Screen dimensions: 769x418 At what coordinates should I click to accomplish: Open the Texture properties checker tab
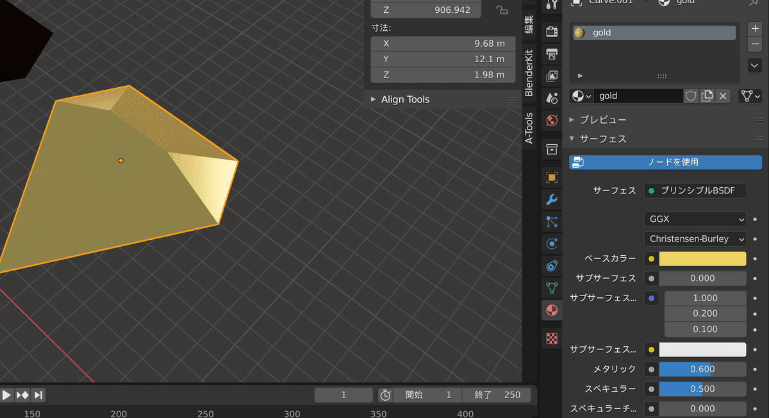pos(551,338)
